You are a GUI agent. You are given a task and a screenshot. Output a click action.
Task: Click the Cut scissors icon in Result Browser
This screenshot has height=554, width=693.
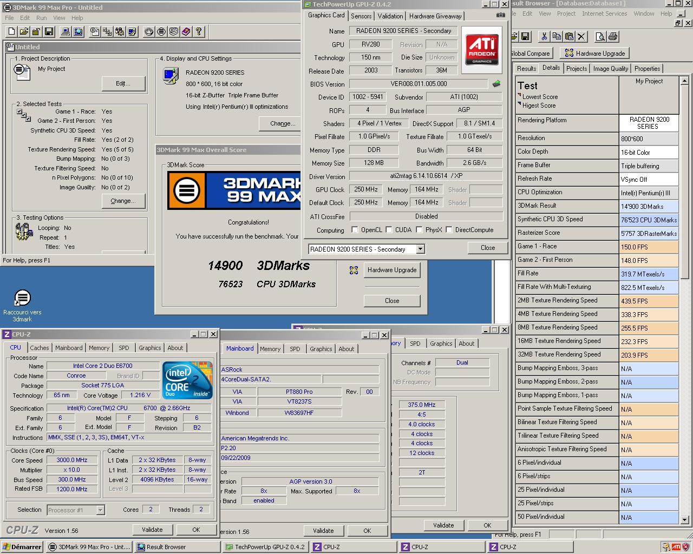point(544,36)
